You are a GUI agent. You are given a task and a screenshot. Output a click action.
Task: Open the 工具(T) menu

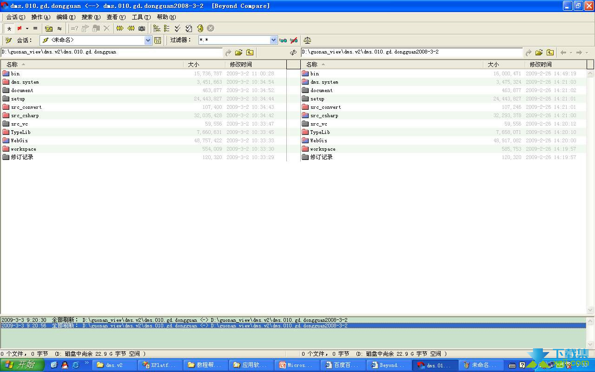click(141, 17)
